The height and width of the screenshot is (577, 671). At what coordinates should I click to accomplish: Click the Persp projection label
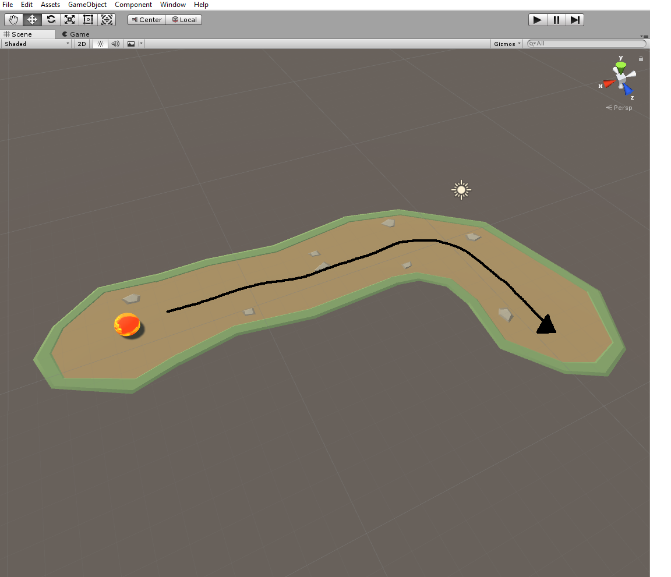click(x=623, y=108)
